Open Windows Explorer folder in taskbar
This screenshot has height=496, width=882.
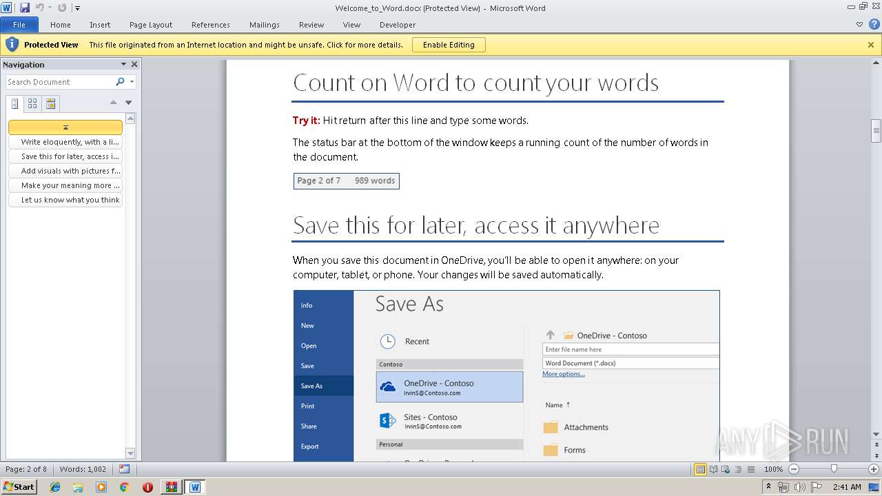pyautogui.click(x=78, y=487)
